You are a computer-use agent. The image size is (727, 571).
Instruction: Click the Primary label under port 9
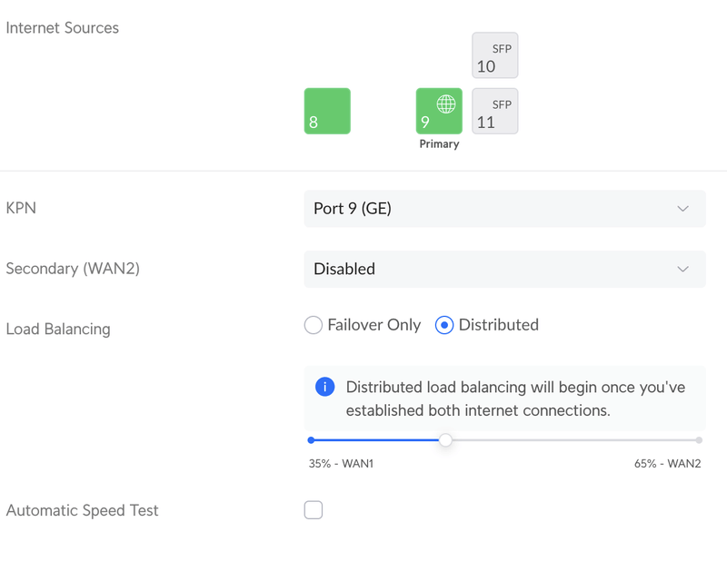[439, 144]
